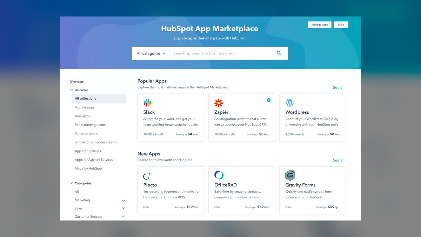Open the All categories dropdown
The width and height of the screenshot is (421, 237).
(x=151, y=53)
